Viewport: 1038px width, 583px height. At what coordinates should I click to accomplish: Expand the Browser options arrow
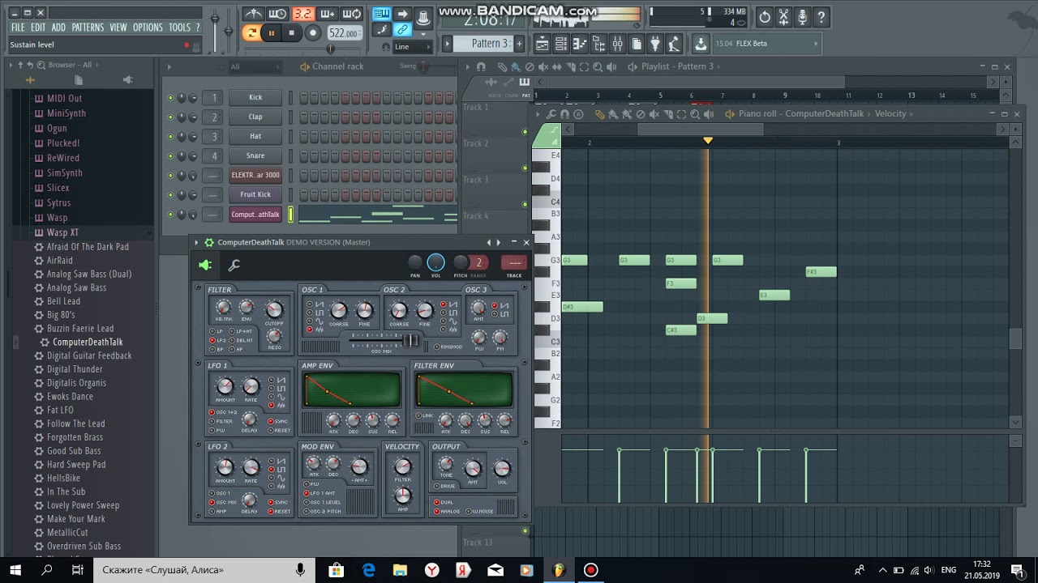pyautogui.click(x=11, y=65)
